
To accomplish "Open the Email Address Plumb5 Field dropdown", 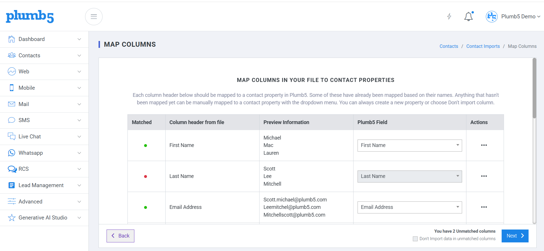I will 410,207.
